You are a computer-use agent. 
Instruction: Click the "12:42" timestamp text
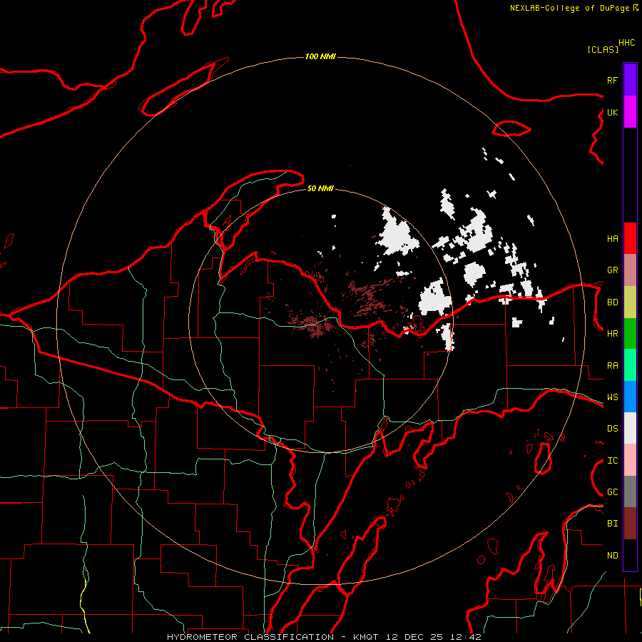pyautogui.click(x=466, y=637)
